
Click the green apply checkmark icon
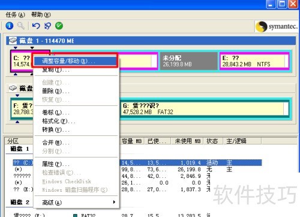(x=59, y=26)
